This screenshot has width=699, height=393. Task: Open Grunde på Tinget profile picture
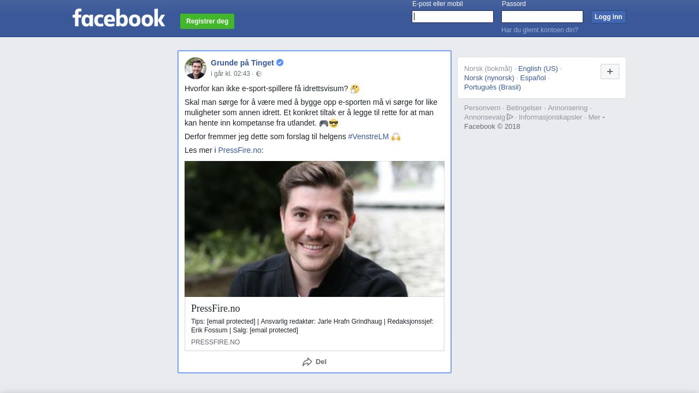coord(196,68)
